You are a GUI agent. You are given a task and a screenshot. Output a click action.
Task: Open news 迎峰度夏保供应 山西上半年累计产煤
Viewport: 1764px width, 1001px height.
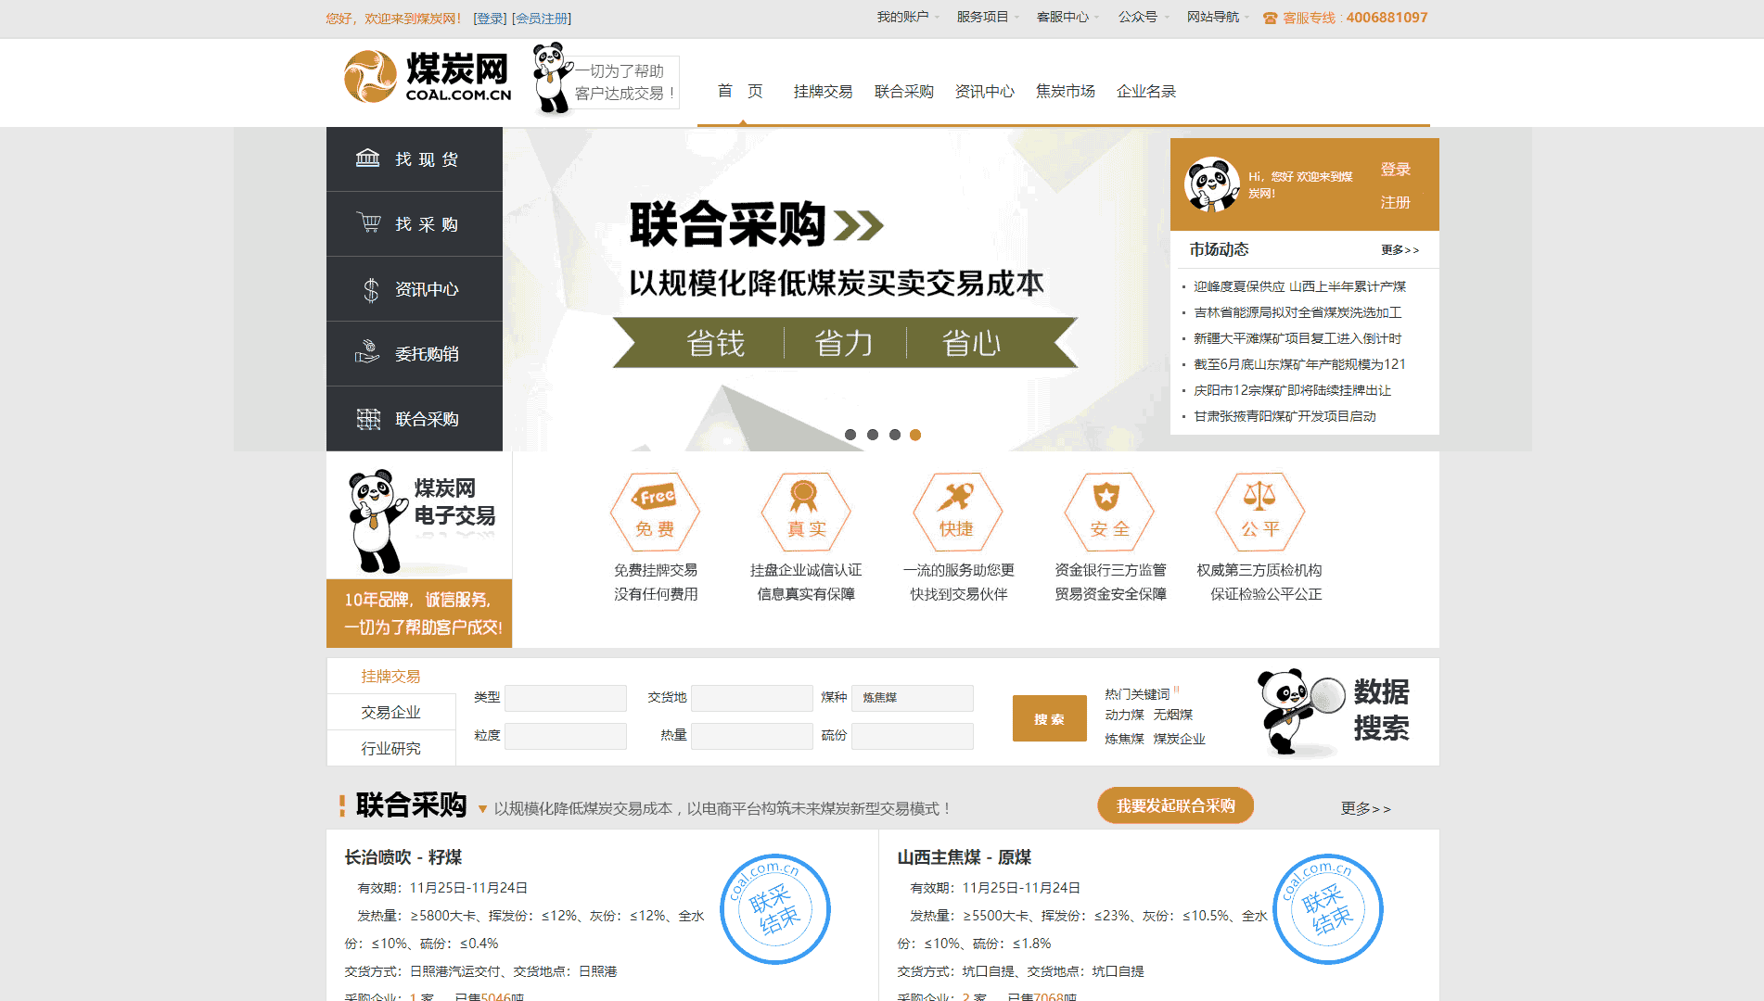(x=1299, y=286)
